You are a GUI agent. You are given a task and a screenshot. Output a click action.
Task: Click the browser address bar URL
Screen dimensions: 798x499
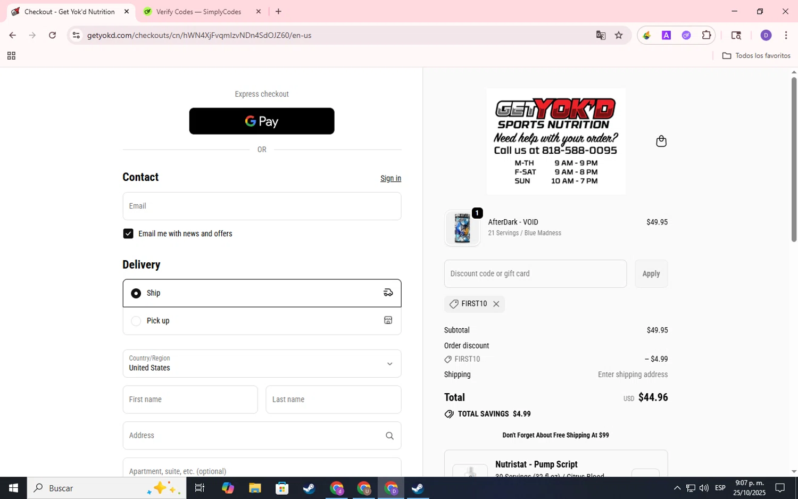point(199,35)
